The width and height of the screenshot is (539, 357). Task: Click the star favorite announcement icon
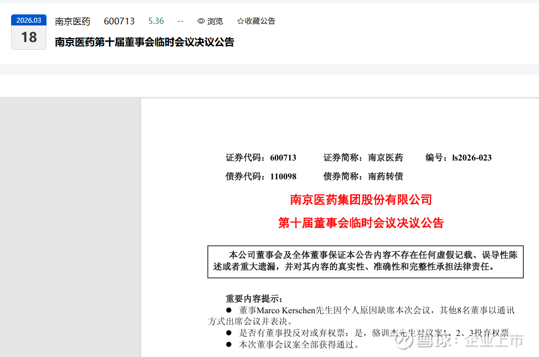pyautogui.click(x=240, y=21)
